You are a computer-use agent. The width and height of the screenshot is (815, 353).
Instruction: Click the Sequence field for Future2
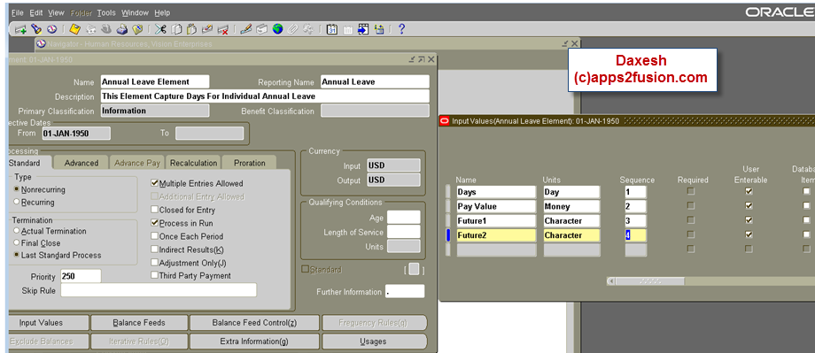636,235
